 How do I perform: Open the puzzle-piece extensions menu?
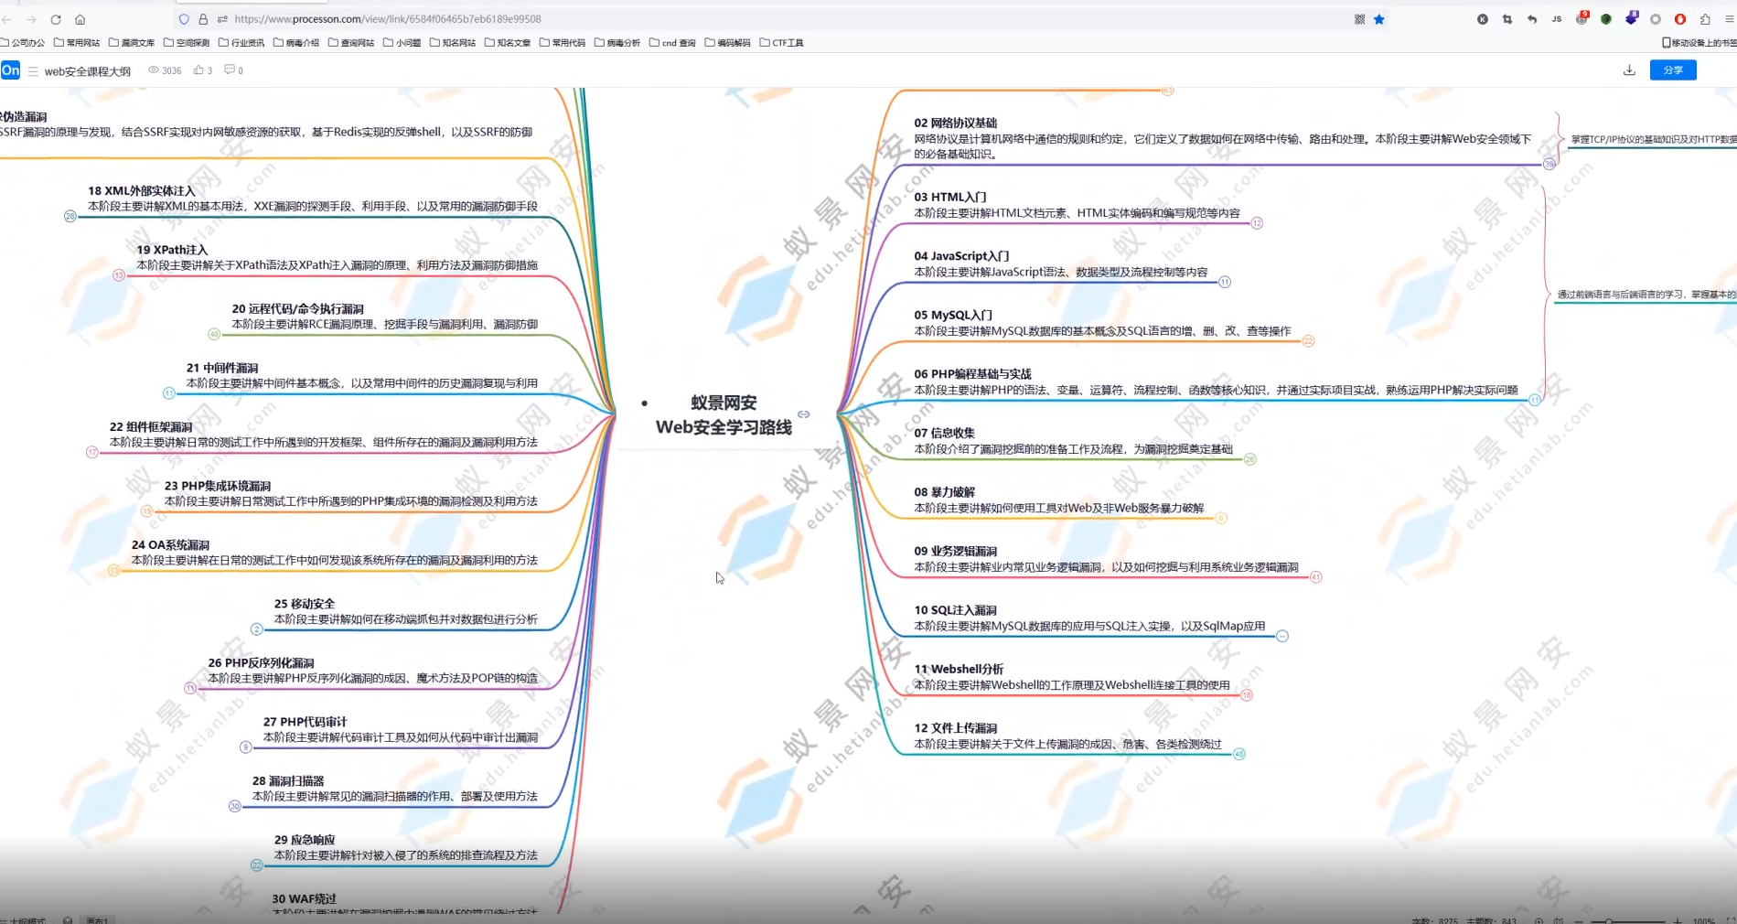point(1705,19)
